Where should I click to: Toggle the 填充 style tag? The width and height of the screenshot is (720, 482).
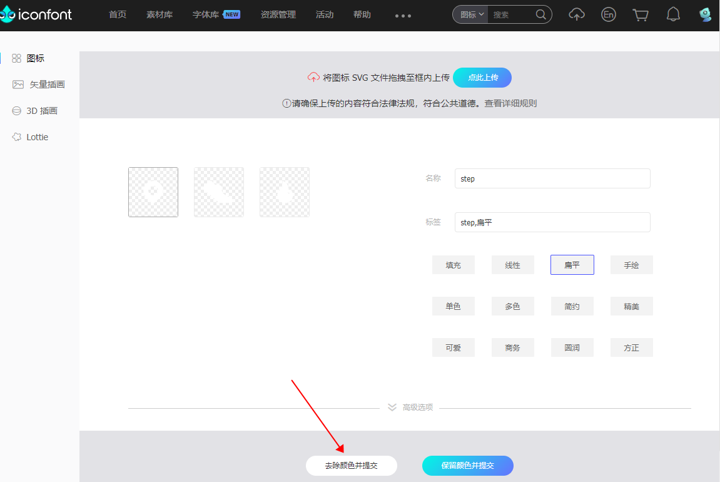click(454, 265)
